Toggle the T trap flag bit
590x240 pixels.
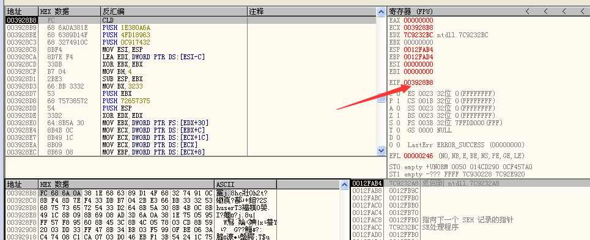click(x=398, y=130)
